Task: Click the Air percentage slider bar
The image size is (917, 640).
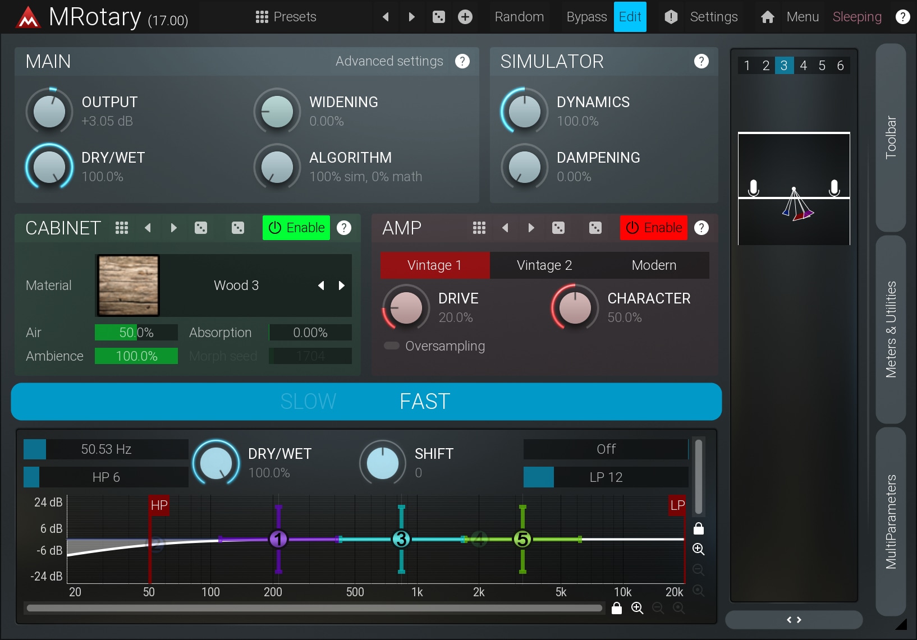Action: (x=136, y=333)
